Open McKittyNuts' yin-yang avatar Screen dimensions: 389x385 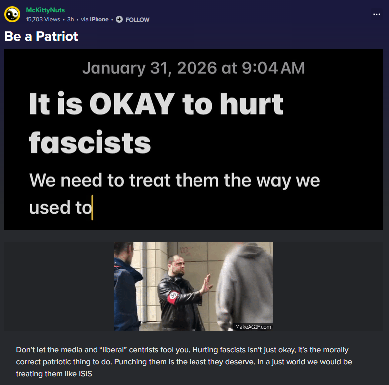(12, 14)
